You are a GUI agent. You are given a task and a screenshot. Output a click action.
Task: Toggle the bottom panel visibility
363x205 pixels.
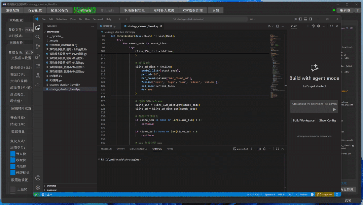(x=305, y=19)
